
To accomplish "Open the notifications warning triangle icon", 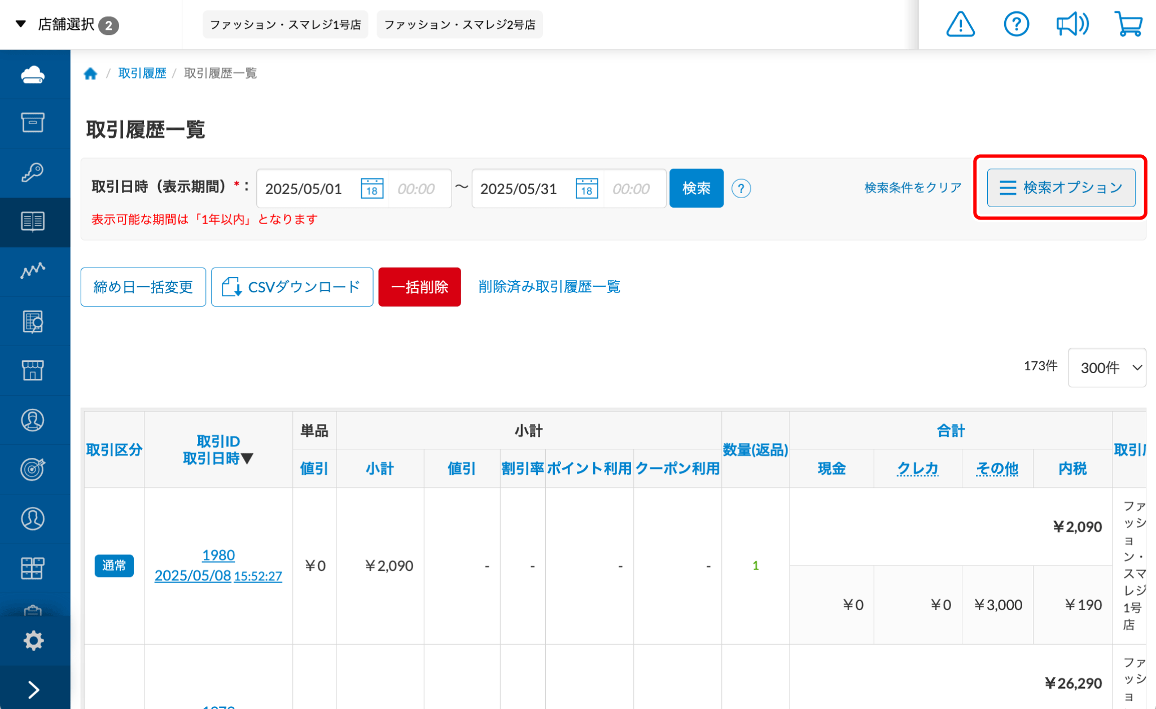I will tap(960, 24).
